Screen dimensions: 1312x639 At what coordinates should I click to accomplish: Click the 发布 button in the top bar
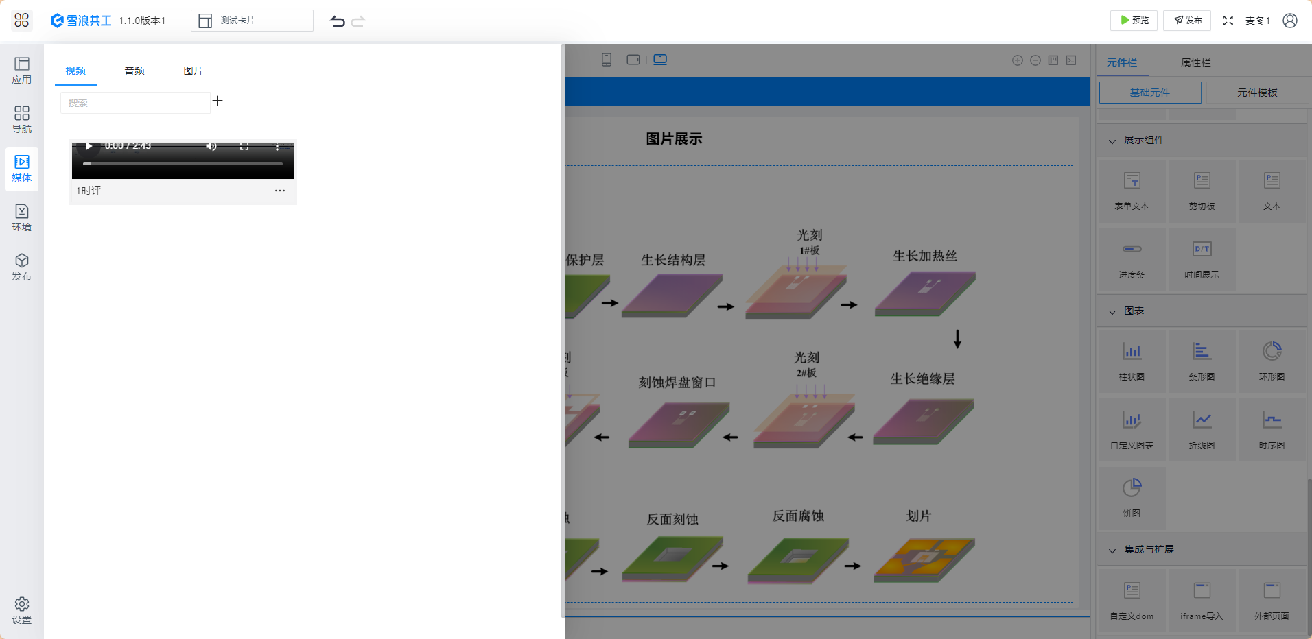(x=1187, y=21)
